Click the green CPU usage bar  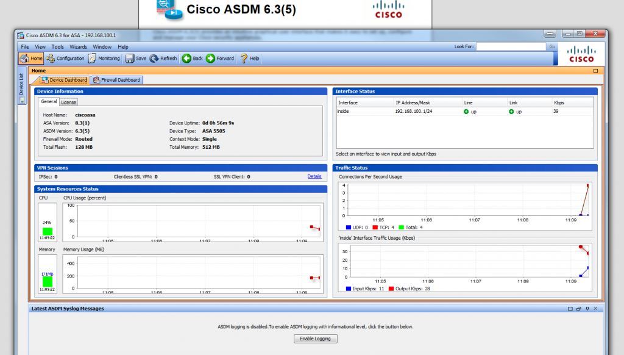click(48, 232)
